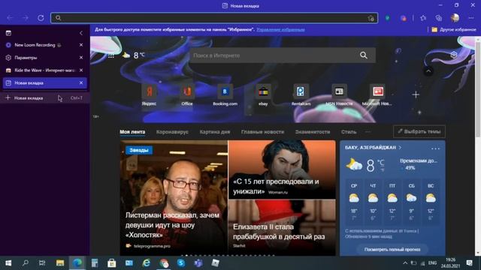The height and width of the screenshot is (270, 481).
Task: Collapse the vertical tabs pane chevron
Action: (x=81, y=33)
